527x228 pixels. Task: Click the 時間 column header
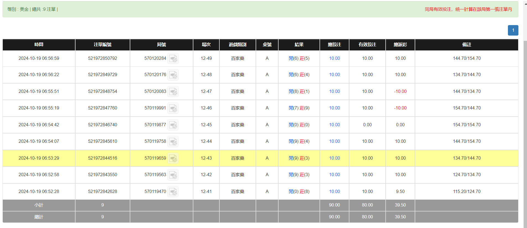39,45
